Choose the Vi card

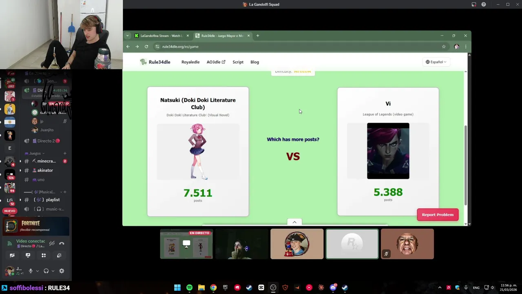pos(388,151)
